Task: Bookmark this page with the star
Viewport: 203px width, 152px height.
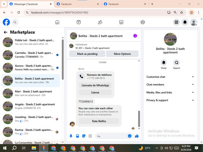Action: [x=181, y=13]
